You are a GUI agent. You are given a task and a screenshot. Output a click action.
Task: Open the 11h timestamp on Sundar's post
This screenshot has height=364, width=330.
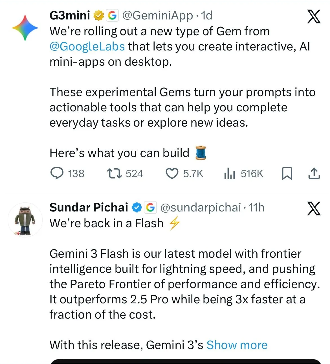coord(256,208)
